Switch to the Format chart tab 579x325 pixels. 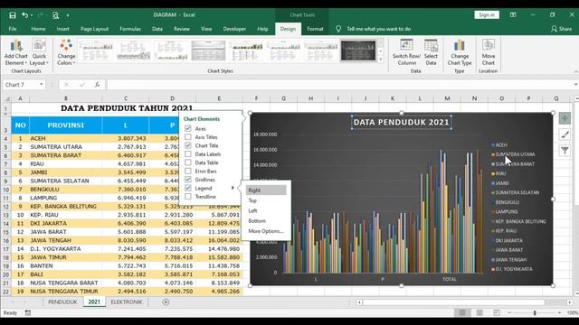pos(315,29)
